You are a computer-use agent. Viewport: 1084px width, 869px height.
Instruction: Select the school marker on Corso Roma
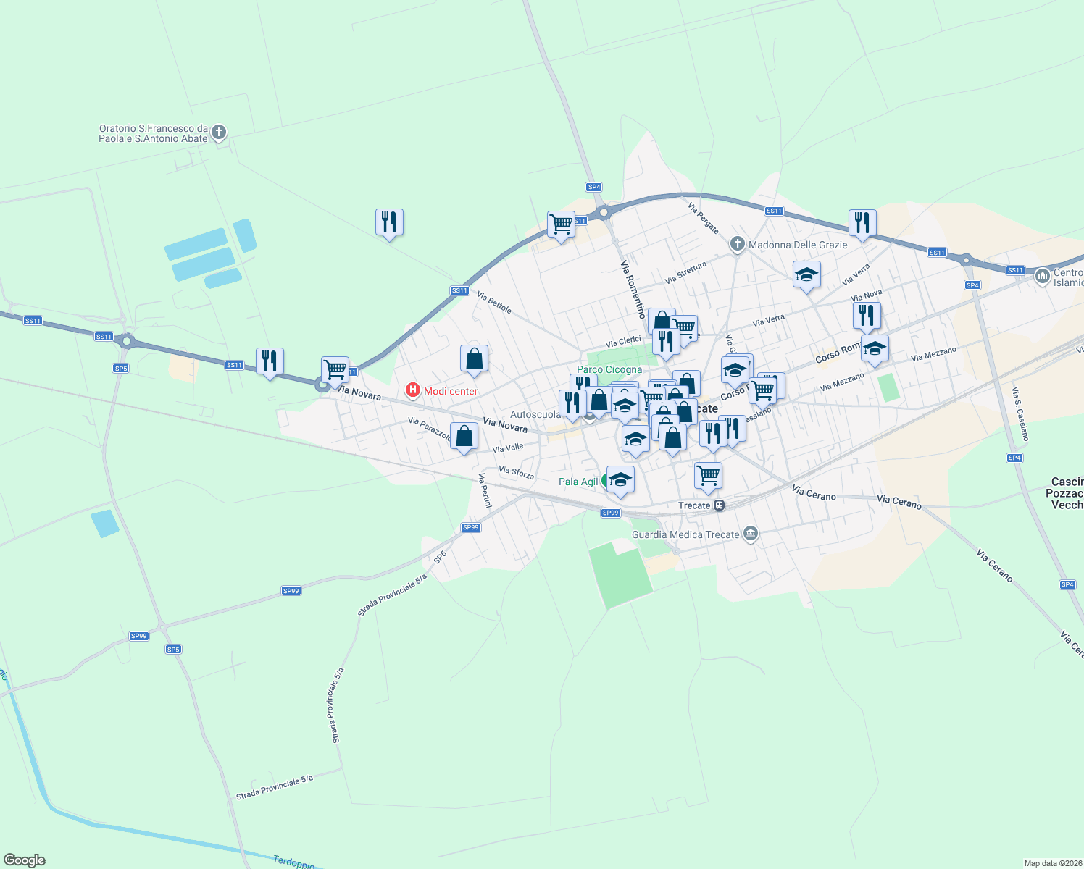click(874, 349)
